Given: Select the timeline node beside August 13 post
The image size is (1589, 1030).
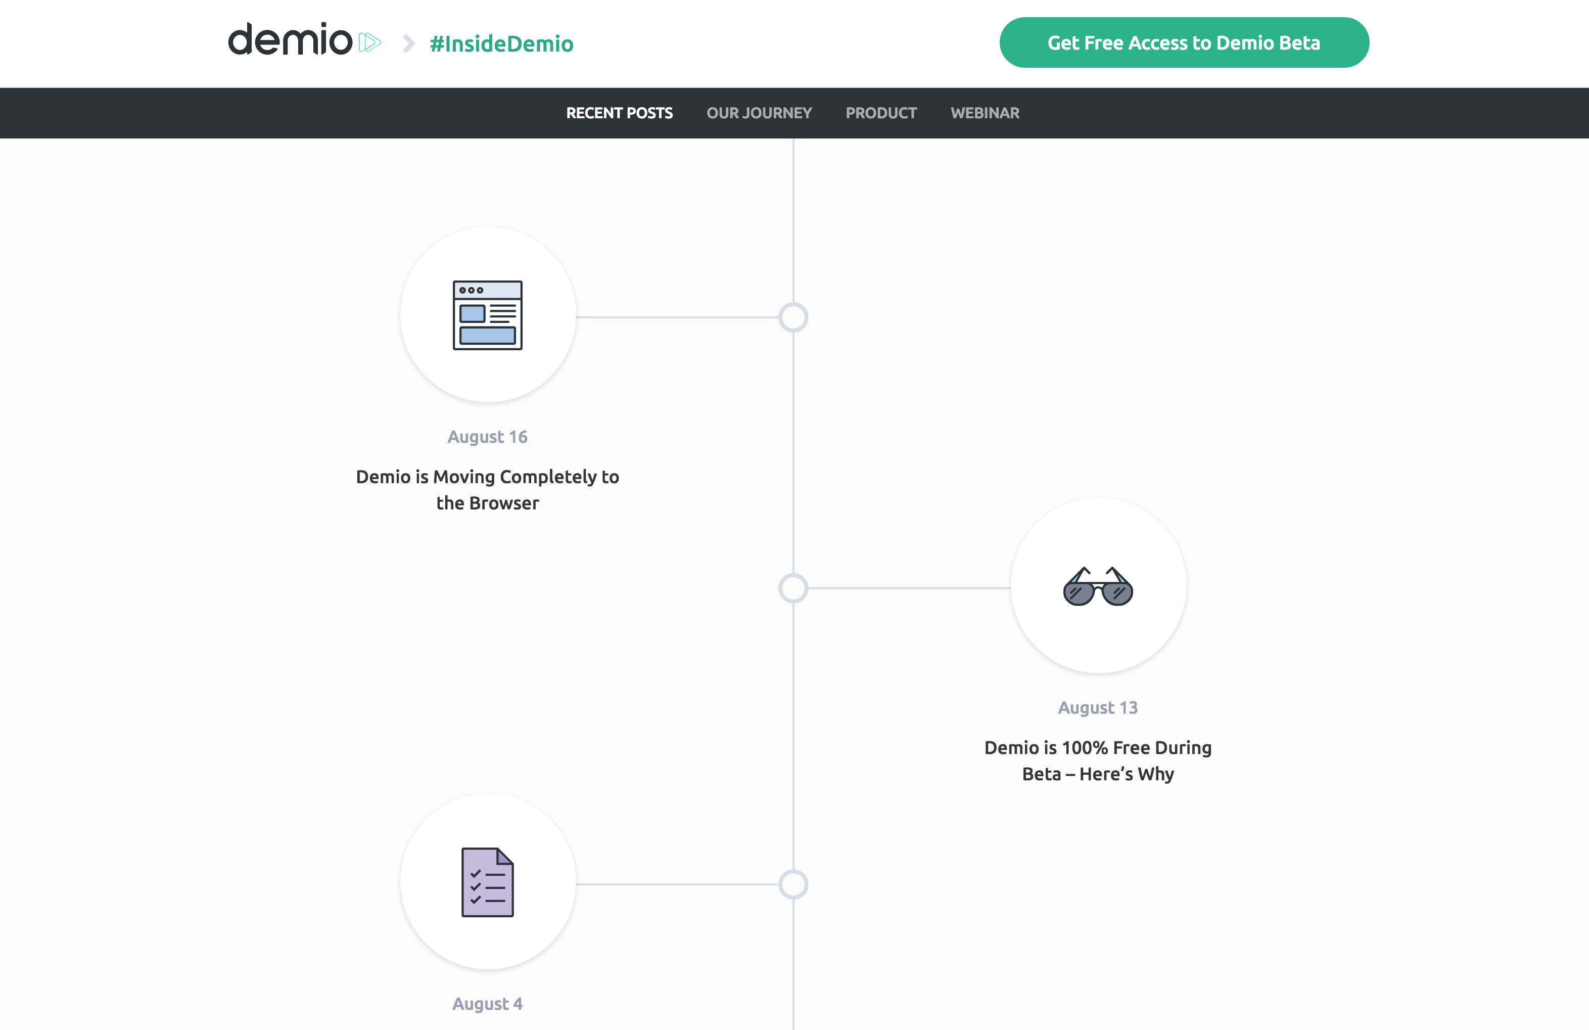Looking at the screenshot, I should pyautogui.click(x=793, y=588).
